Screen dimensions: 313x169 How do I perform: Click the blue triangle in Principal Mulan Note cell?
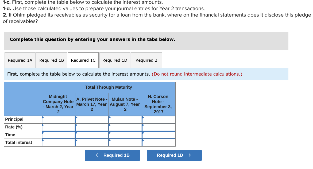[x=109, y=117]
